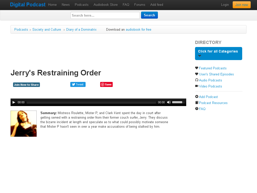The image size is (257, 193).
Task: Click the headphones icon for Audio Podcasts
Action: pos(197,80)
